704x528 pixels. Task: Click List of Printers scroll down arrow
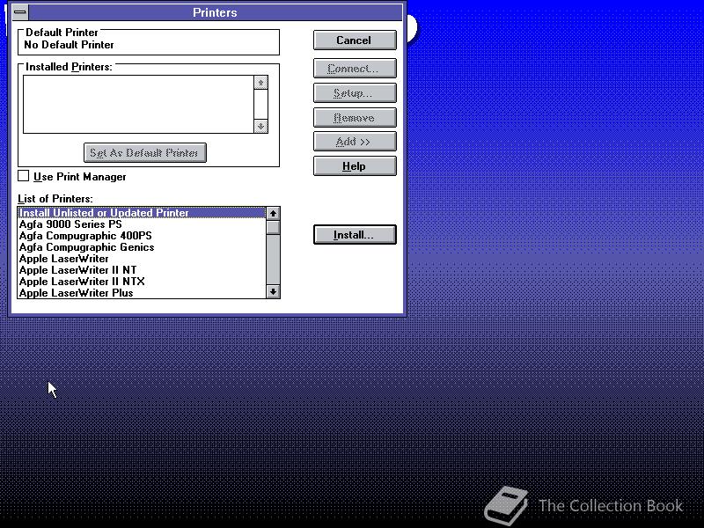[x=273, y=292]
